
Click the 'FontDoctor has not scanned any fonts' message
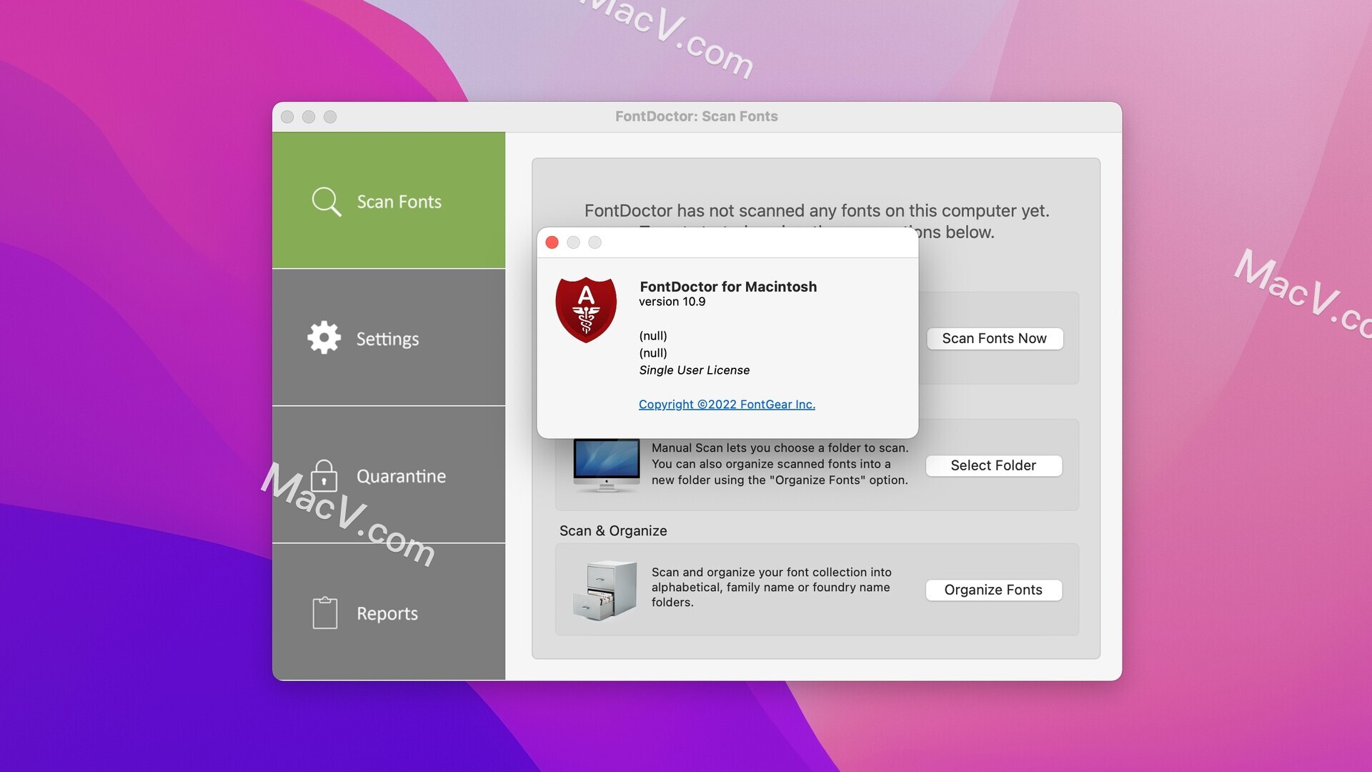[817, 211]
